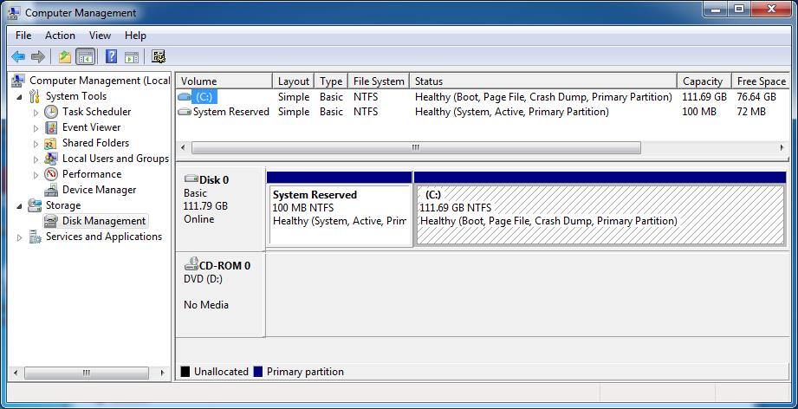This screenshot has width=798, height=409.
Task: Click the disk Settings toolbar icon
Action: (158, 57)
